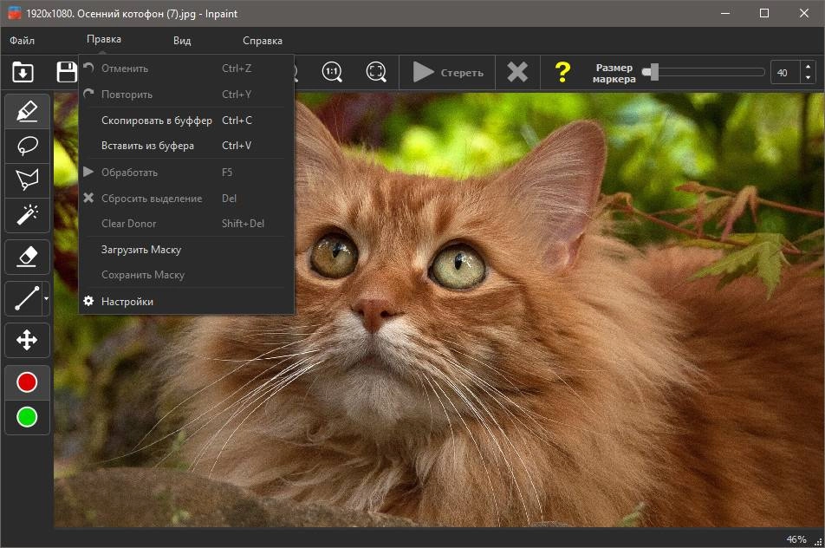Click the marker size slider handle

coord(653,72)
